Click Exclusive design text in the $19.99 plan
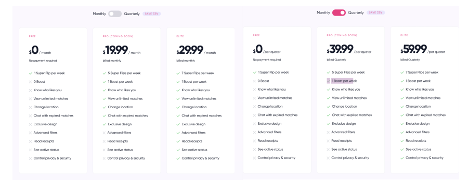This screenshot has width=468, height=188. tap(120, 124)
